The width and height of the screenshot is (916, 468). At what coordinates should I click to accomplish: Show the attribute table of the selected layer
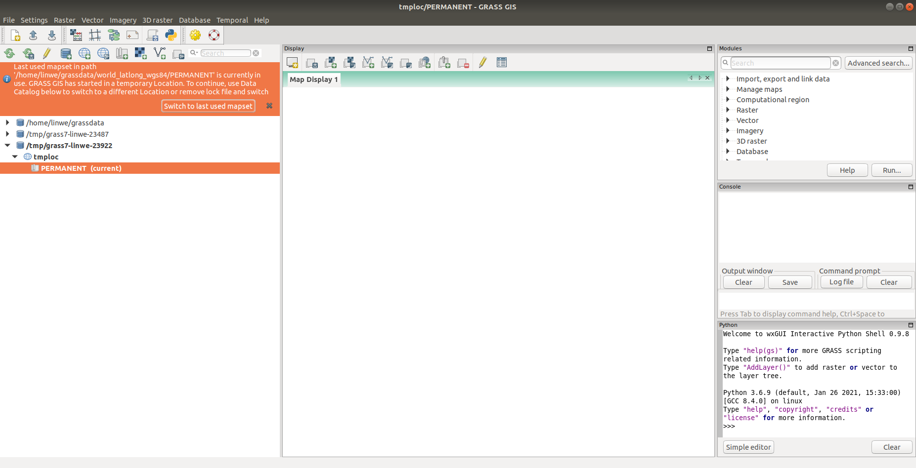[502, 63]
